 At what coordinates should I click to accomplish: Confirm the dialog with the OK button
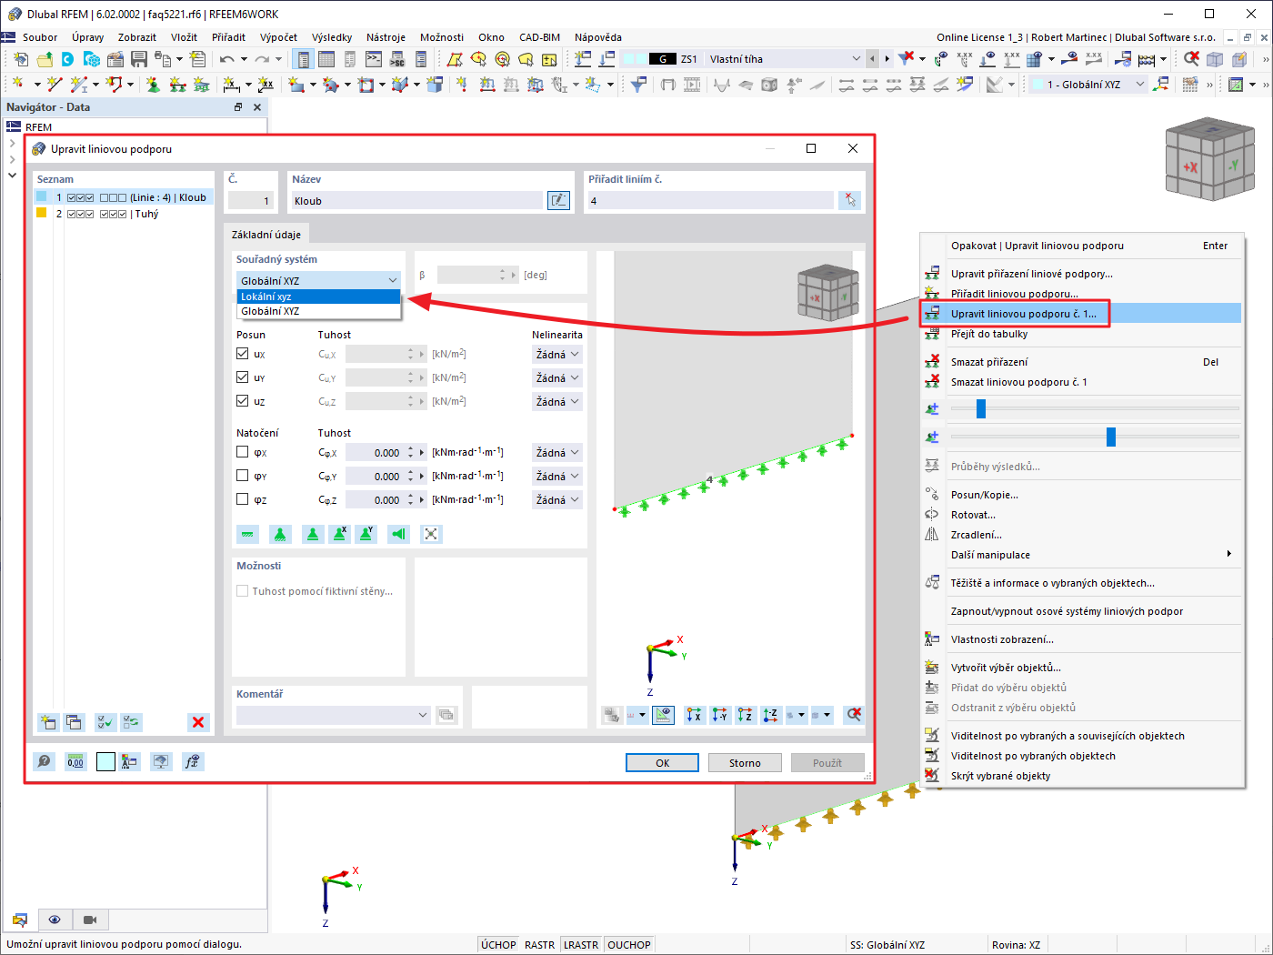[662, 762]
